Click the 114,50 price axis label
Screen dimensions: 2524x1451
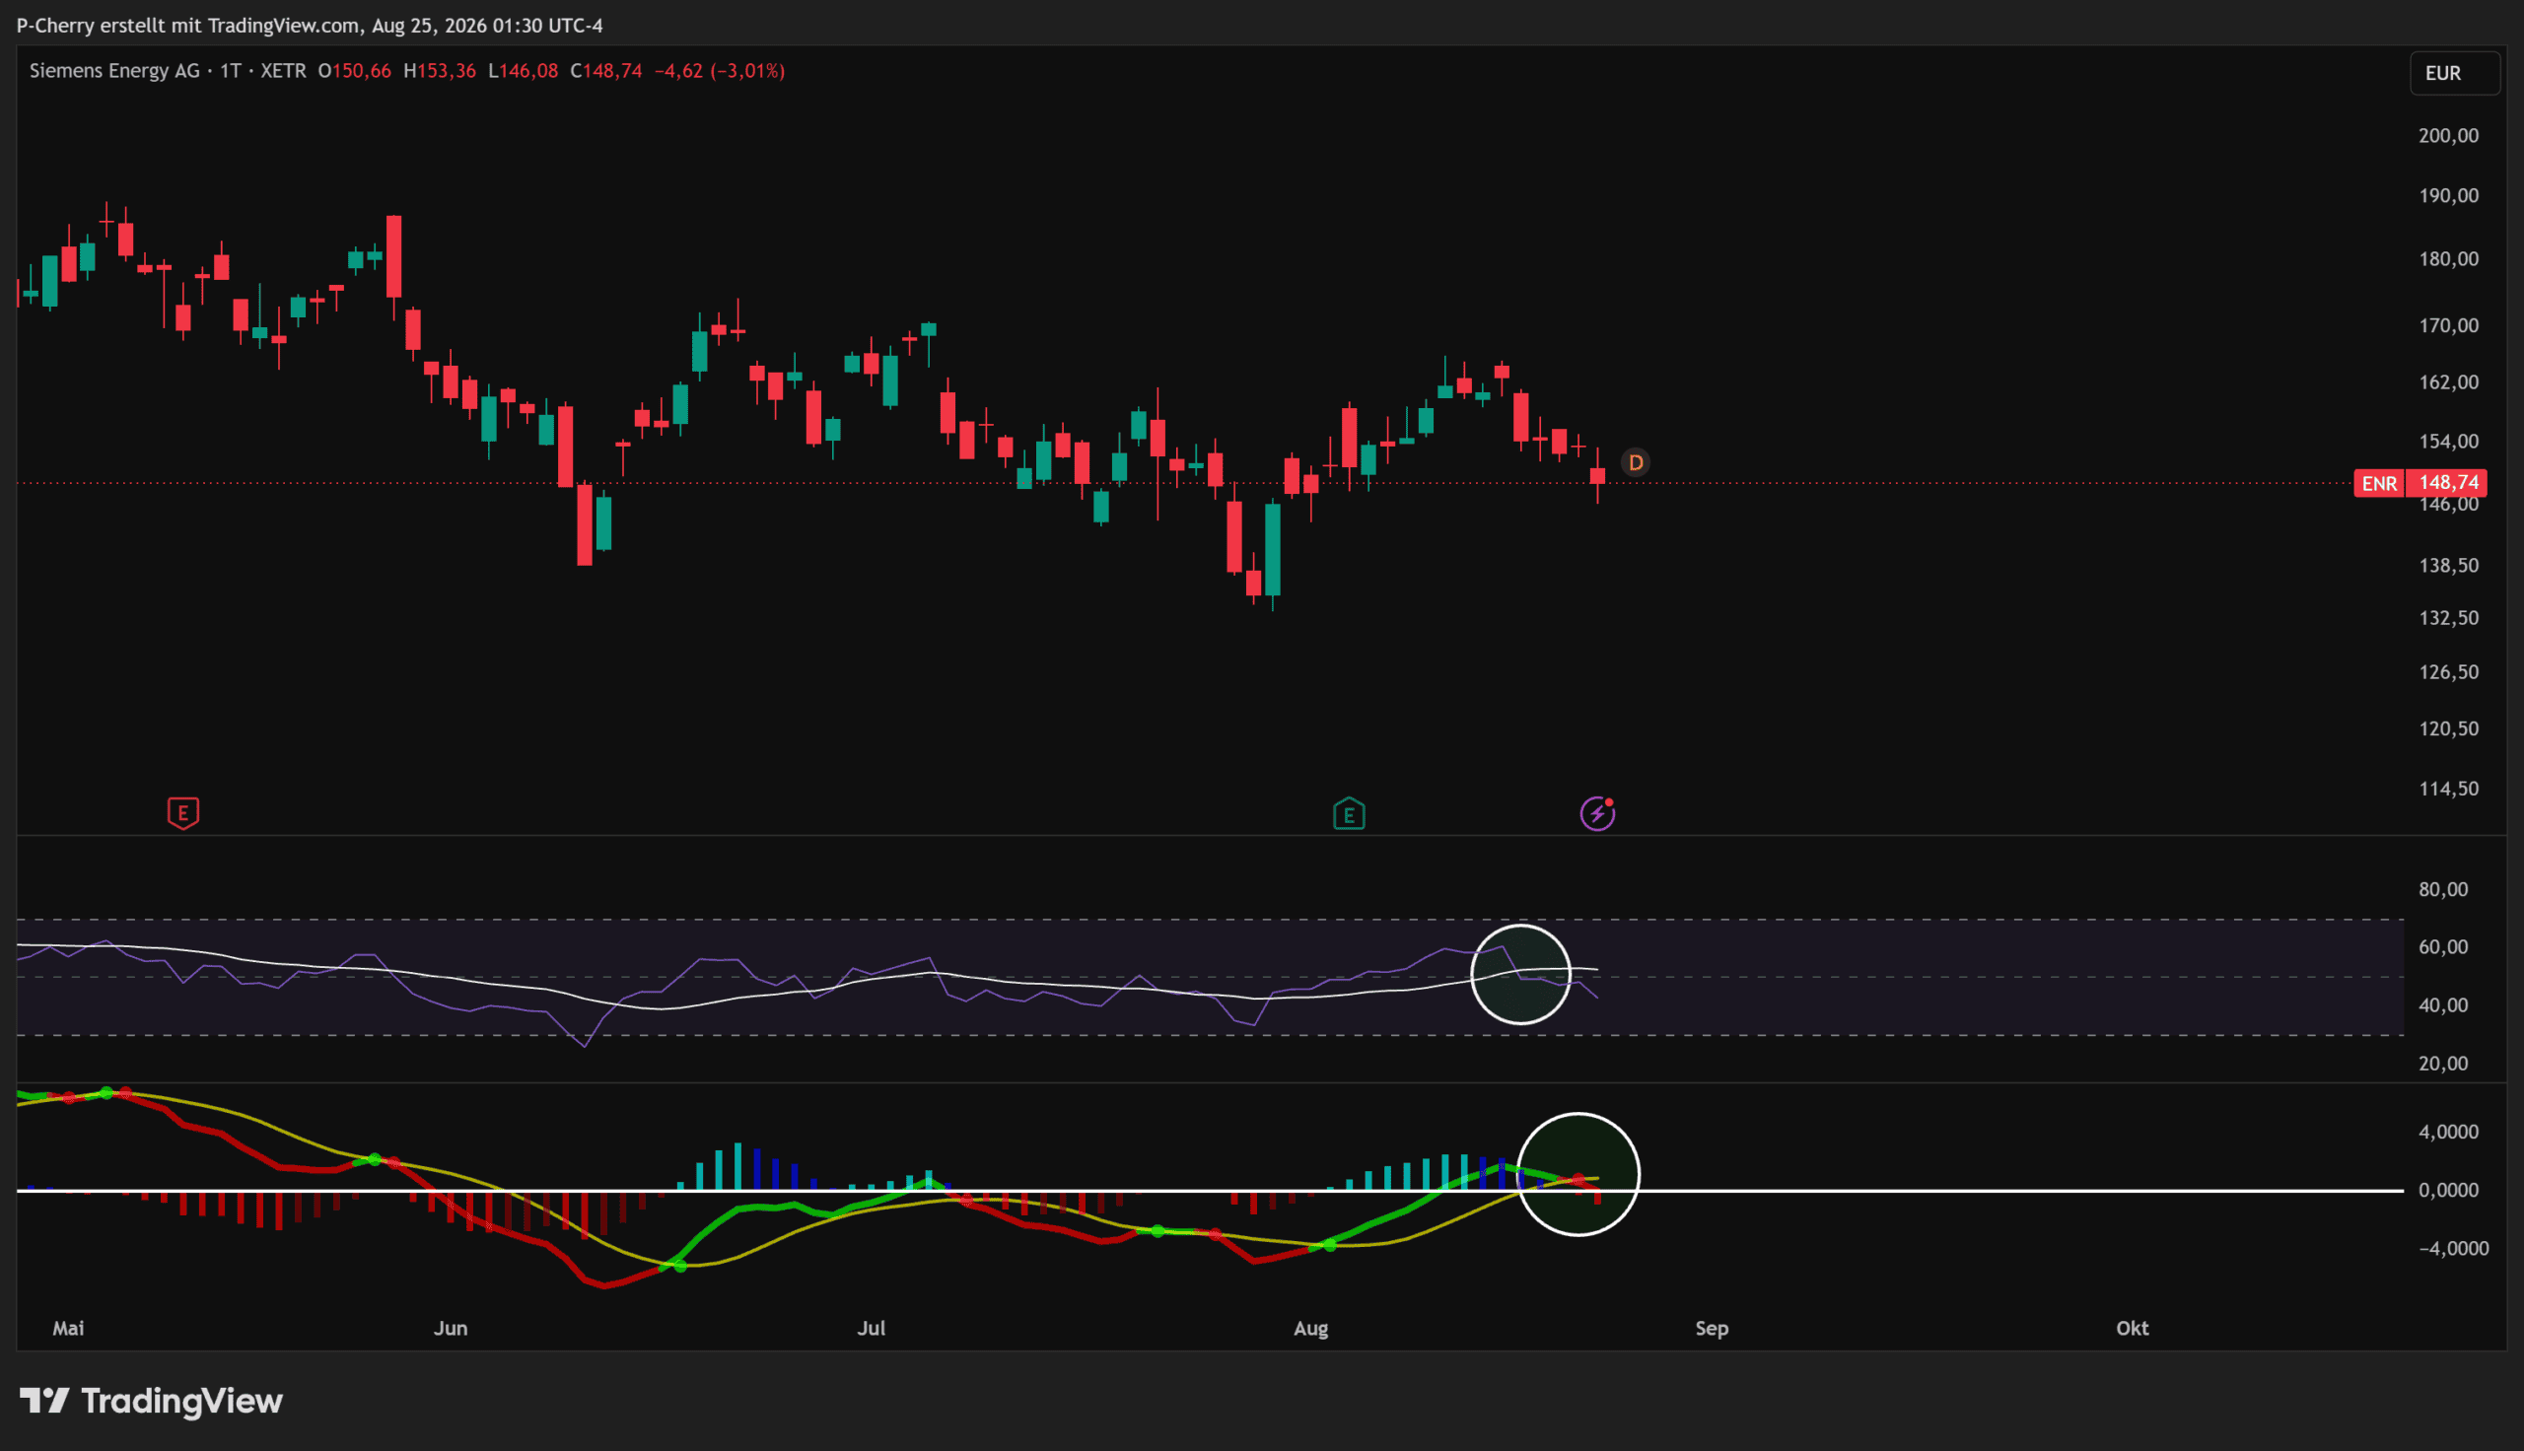2448,789
